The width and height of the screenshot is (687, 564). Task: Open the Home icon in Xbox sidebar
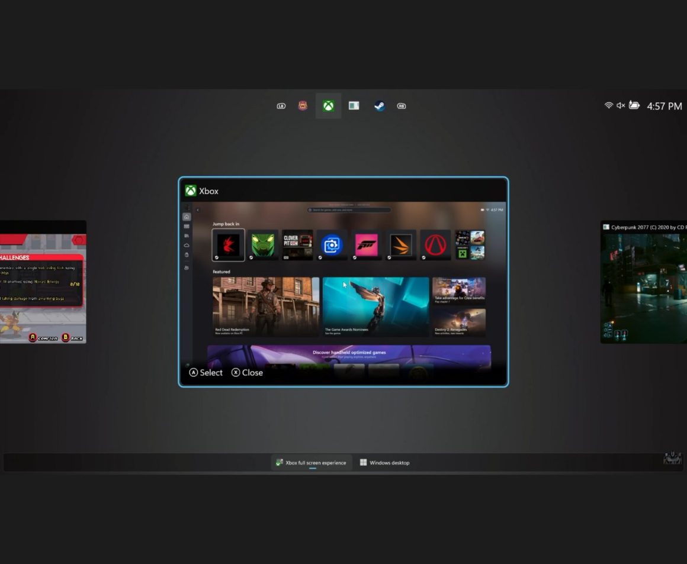point(187,217)
